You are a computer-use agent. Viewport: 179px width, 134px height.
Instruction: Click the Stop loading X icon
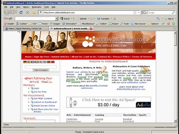click(x=28, y=12)
